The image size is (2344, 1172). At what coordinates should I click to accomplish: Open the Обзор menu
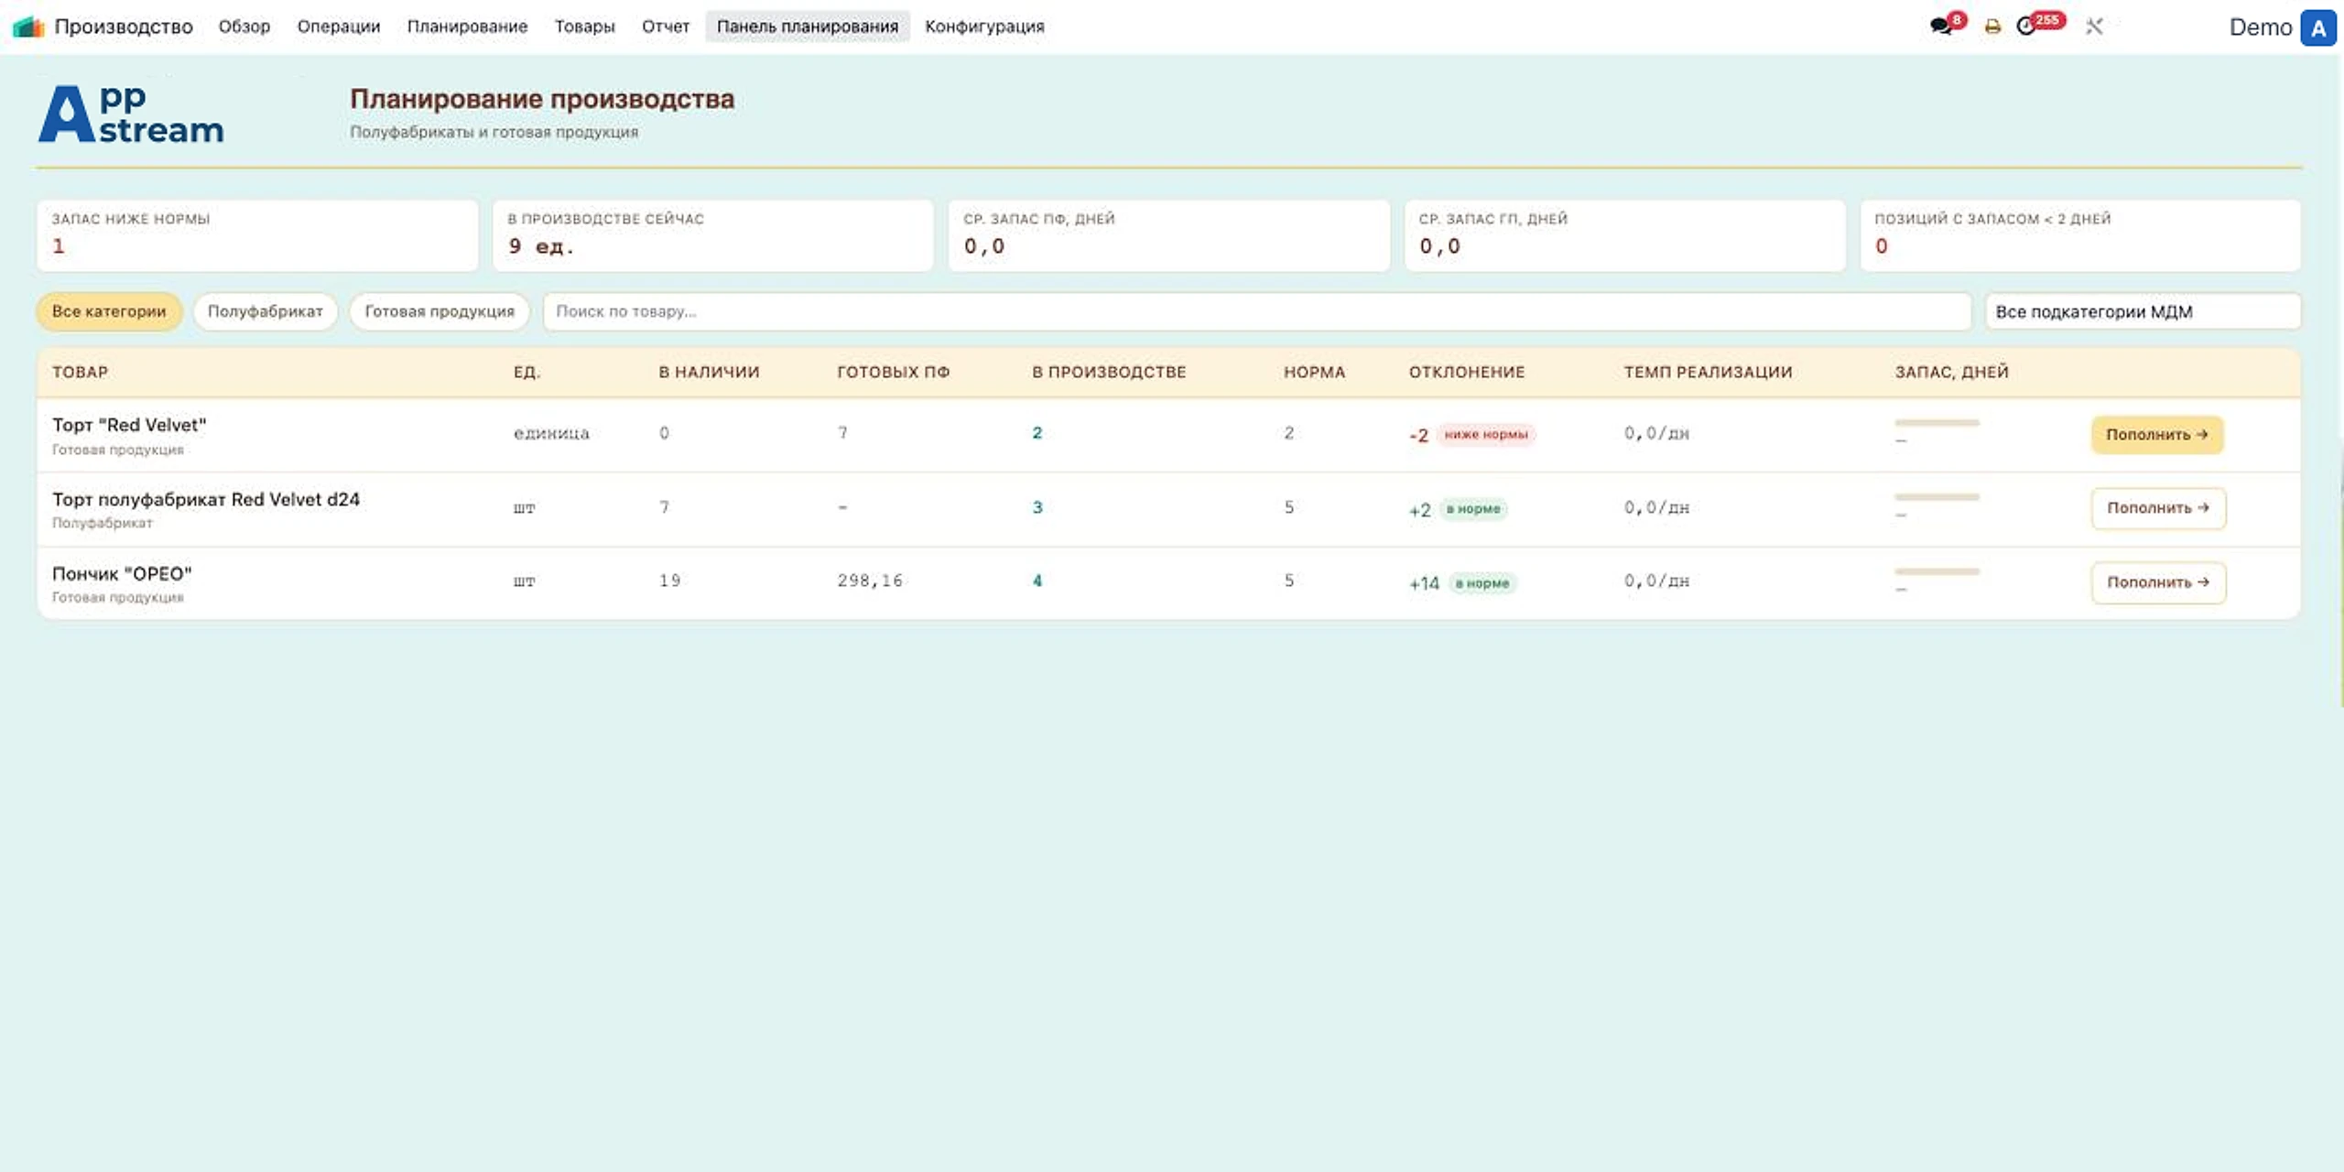(x=244, y=27)
